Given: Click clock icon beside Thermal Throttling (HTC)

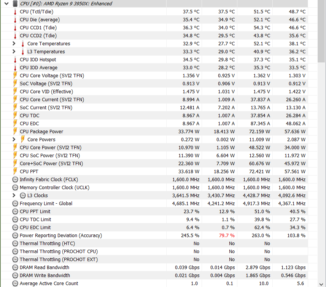Looking at the screenshot, I should 15,243.
